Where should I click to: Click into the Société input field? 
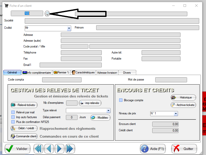[x=112, y=21]
